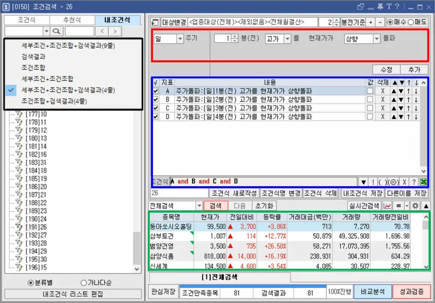This screenshot has height=303, width=435.
Task: Choose 조건조합+검색결과(4줄) menu entry
Action: (x=54, y=101)
